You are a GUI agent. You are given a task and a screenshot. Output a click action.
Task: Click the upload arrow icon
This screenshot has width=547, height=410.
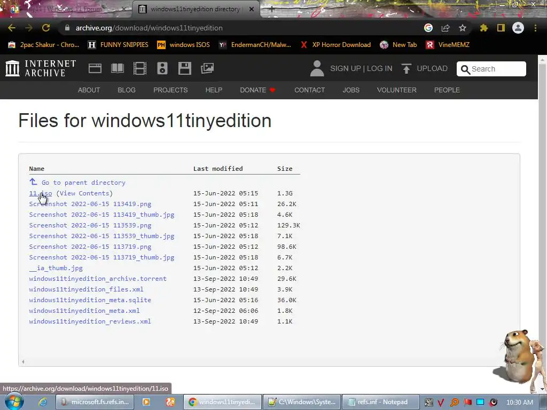[406, 68]
